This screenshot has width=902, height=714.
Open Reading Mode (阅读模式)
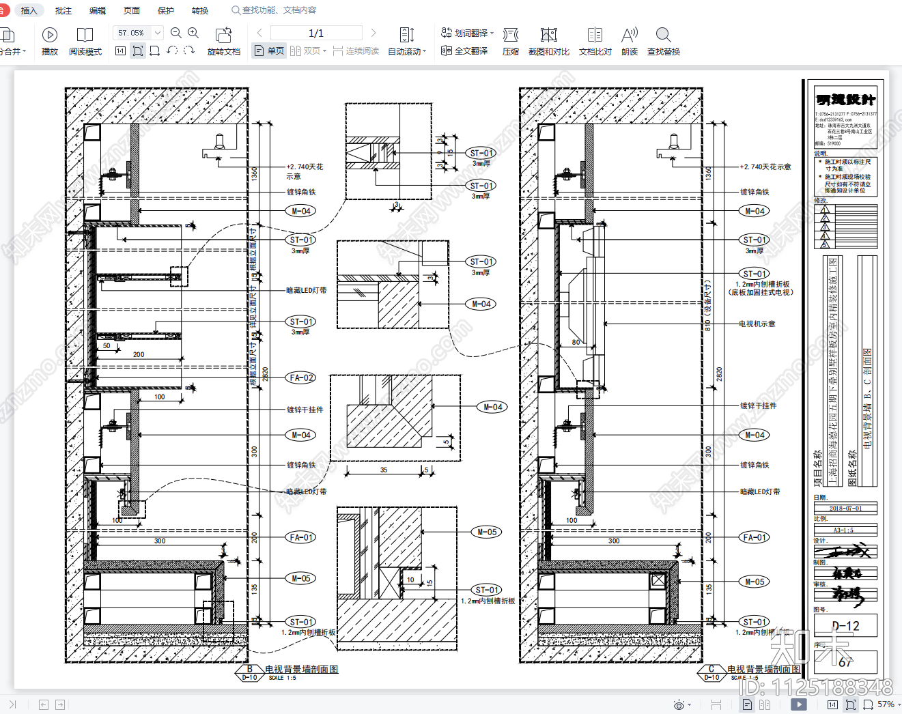tap(85, 42)
